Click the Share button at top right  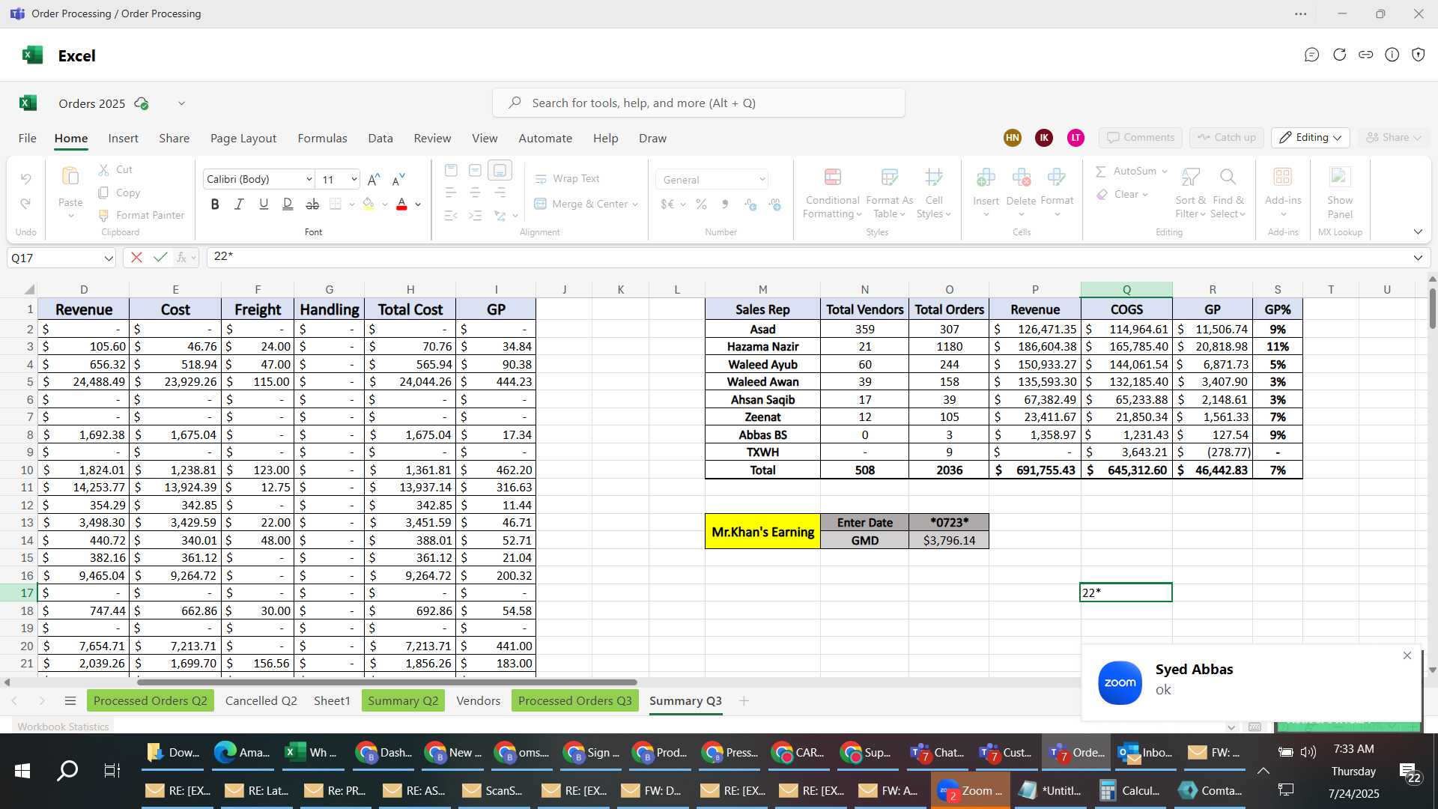tap(1393, 138)
